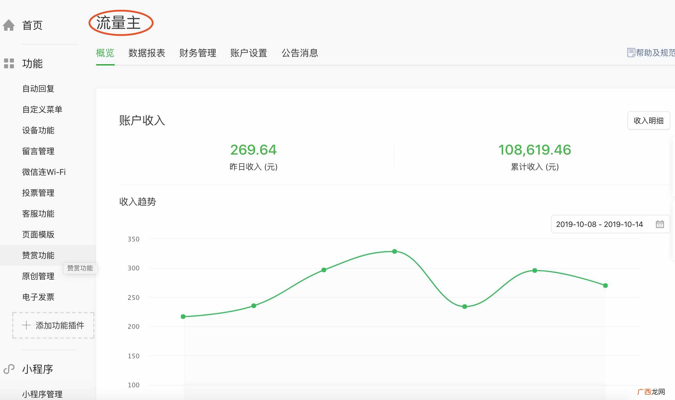Viewport: 675px width, 400px height.
Task: Open 帮助及规范 link
Action: [x=655, y=53]
